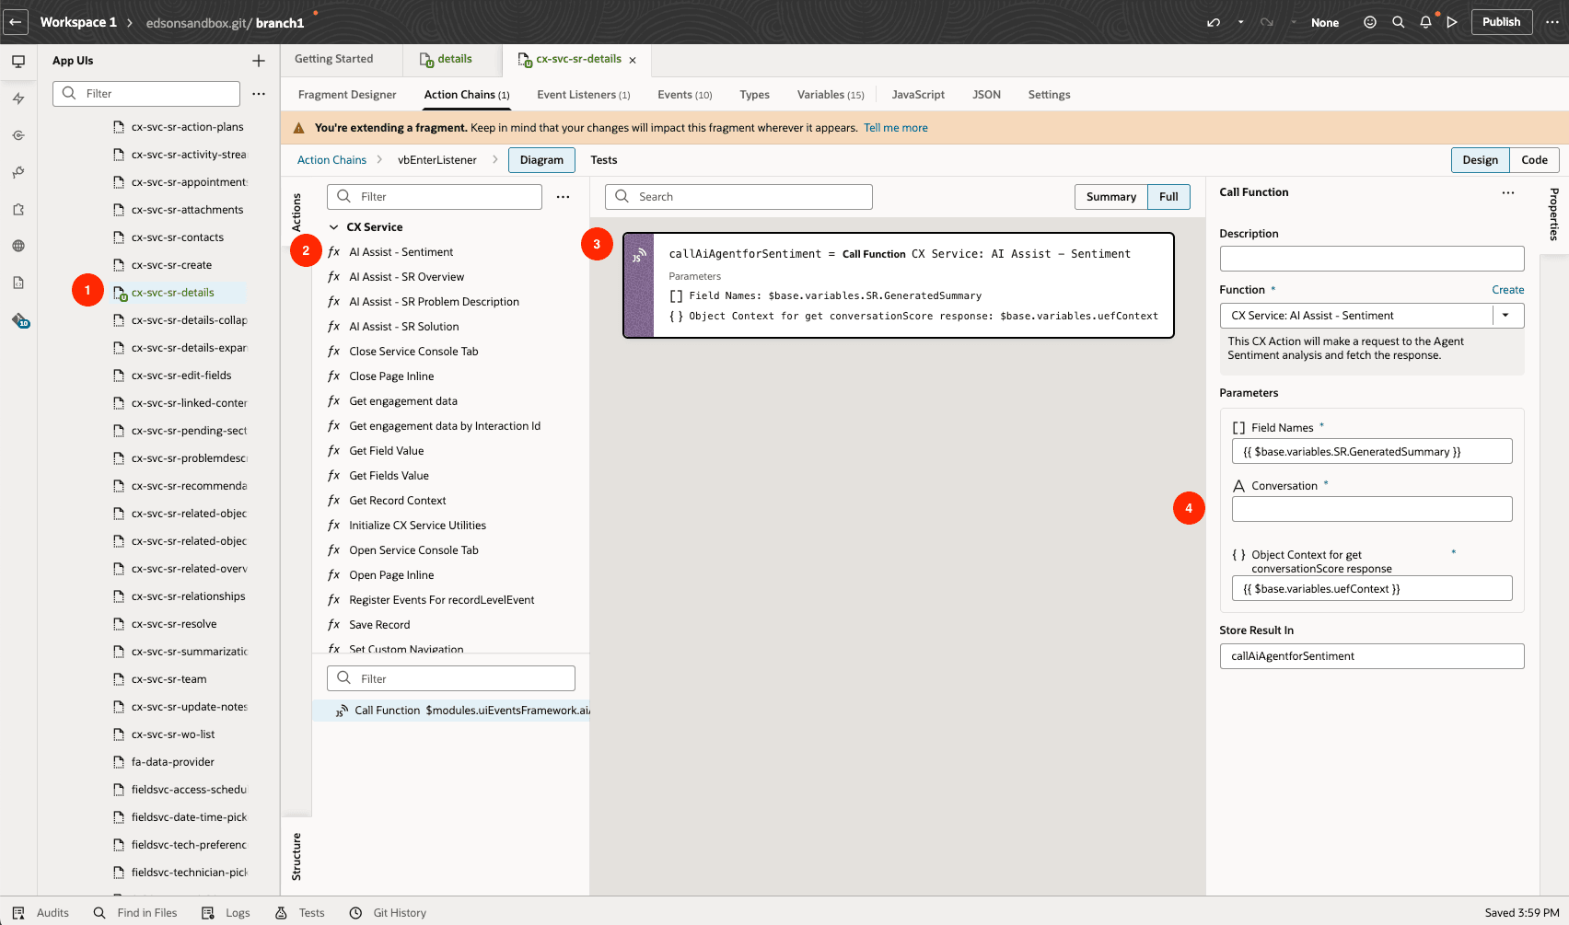Click the Publish button
1569x925 pixels.
tap(1502, 22)
